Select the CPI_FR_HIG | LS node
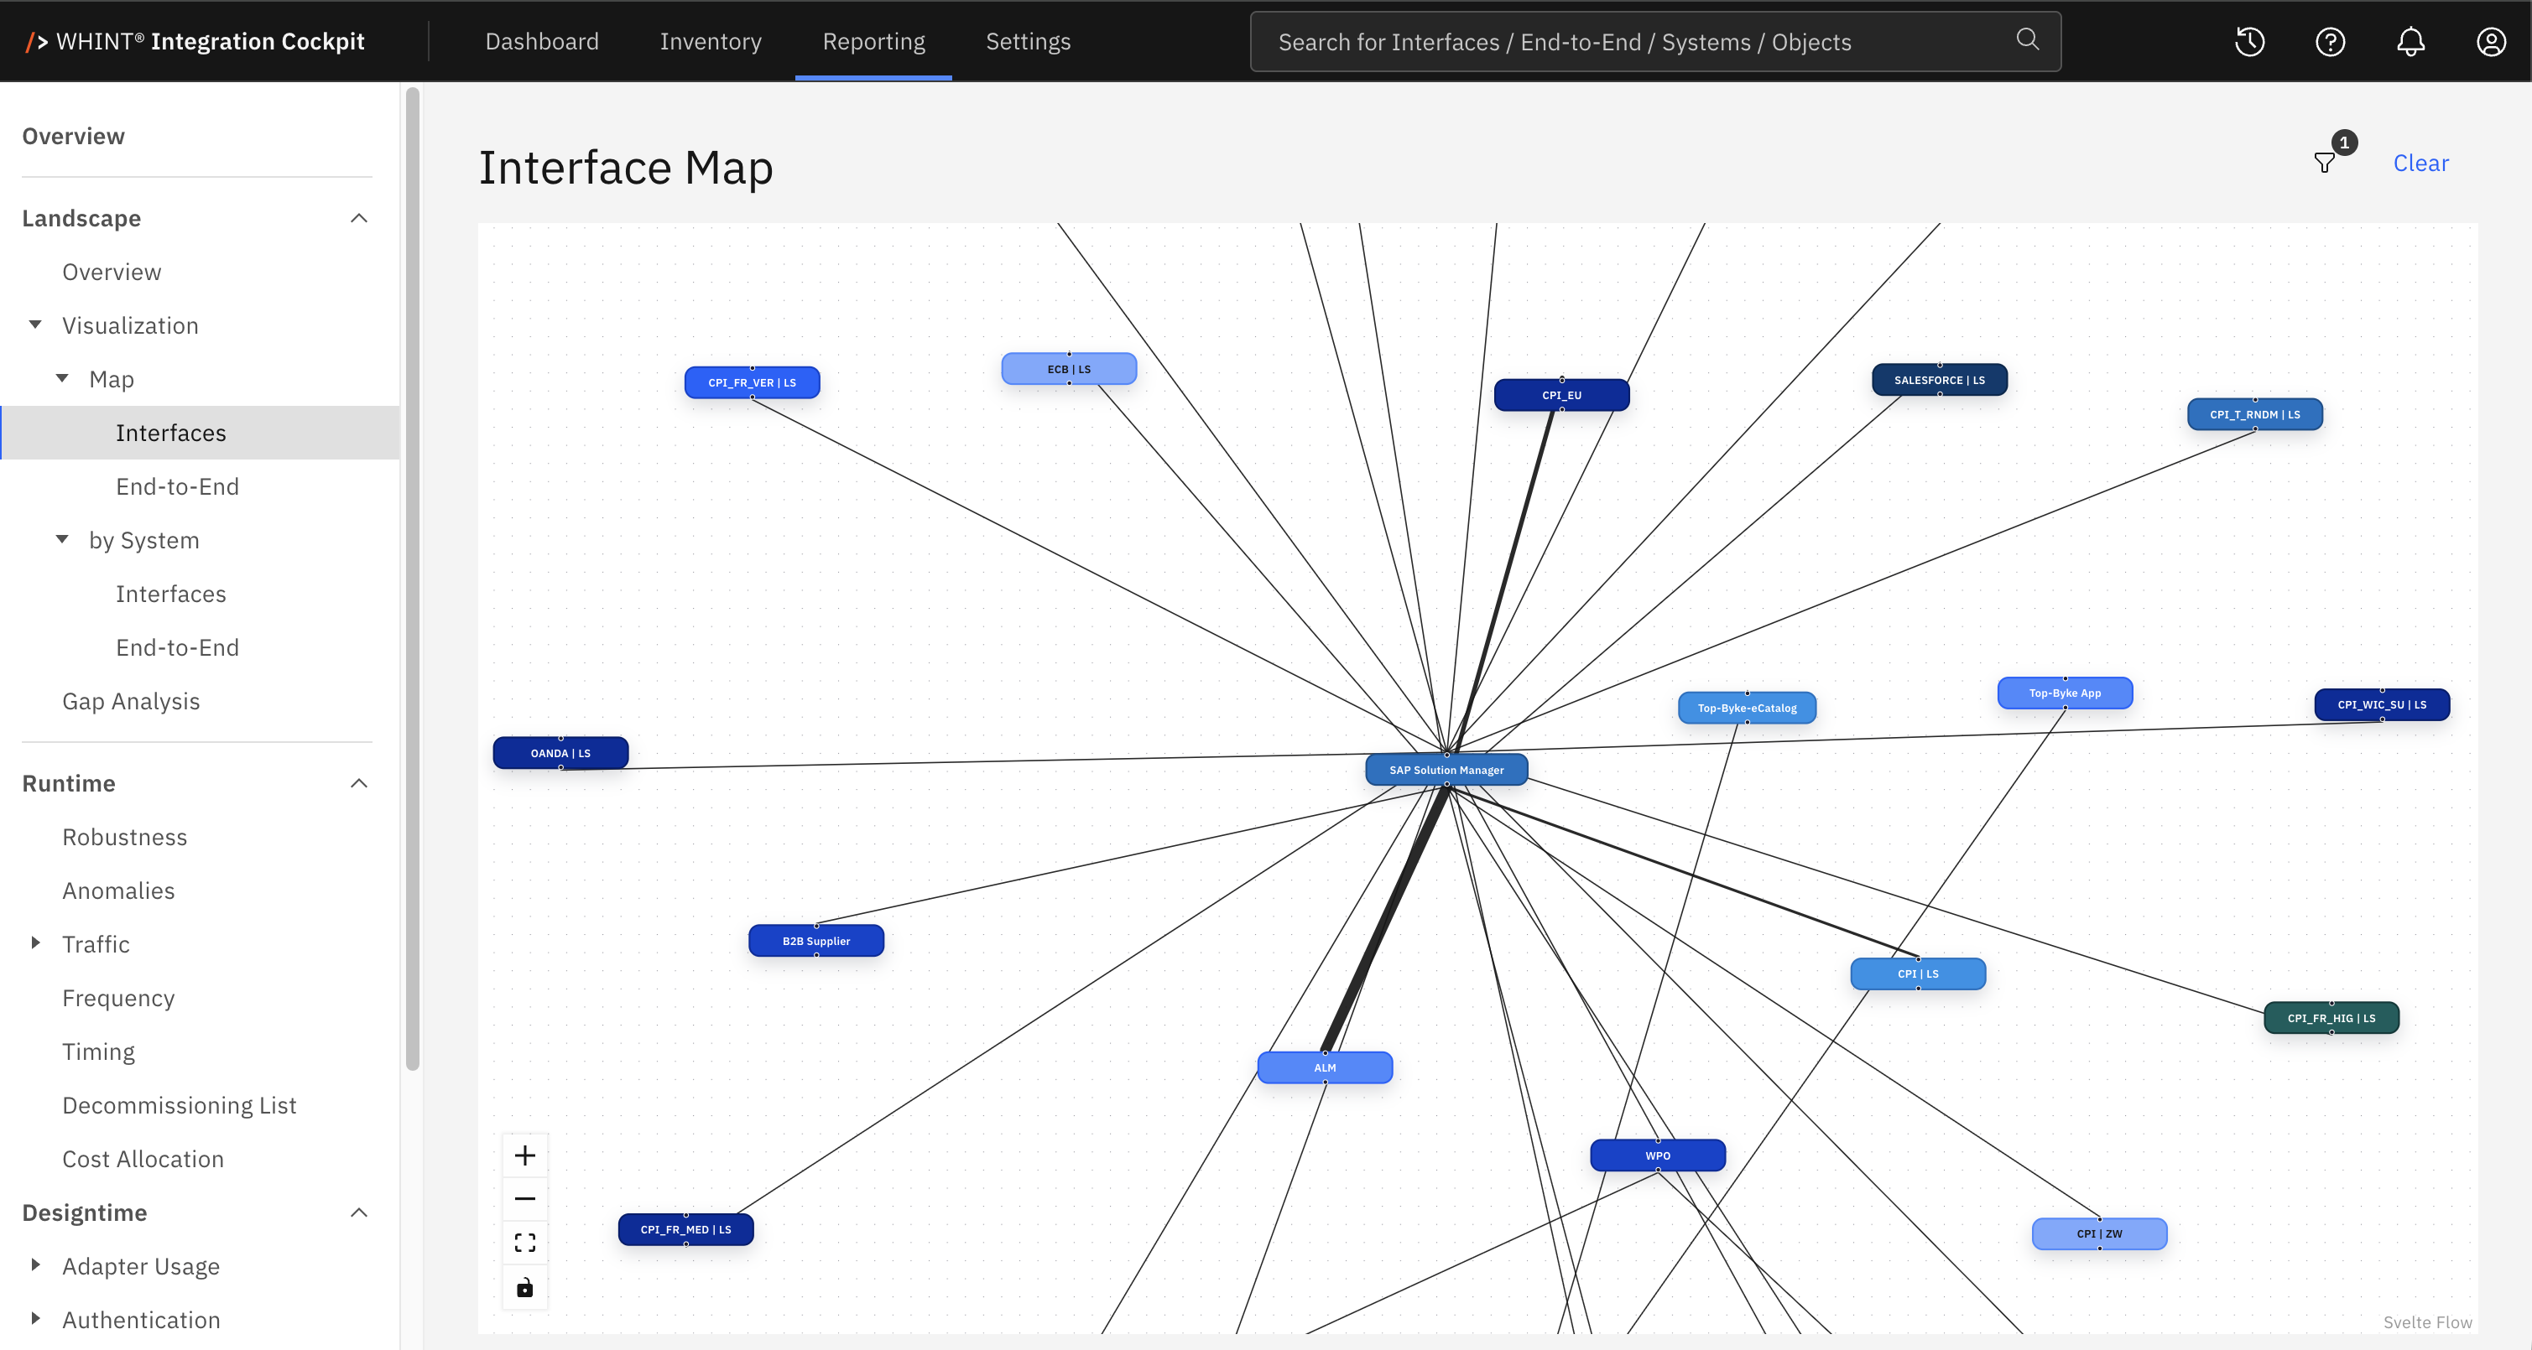Screen dimensions: 2532x1350 pyautogui.click(x=2331, y=1018)
